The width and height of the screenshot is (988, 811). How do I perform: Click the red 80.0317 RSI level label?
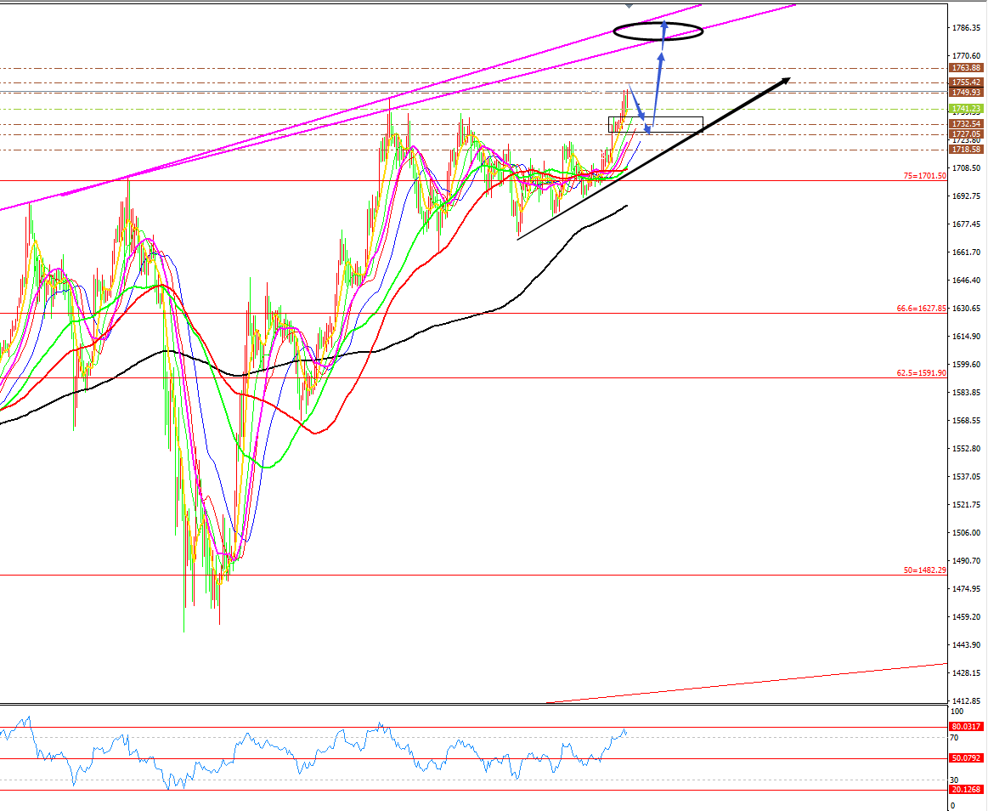point(966,727)
